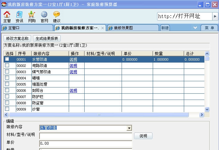Open the 说明 link for 电路改造
219x150 pixels.
[x=73, y=65]
